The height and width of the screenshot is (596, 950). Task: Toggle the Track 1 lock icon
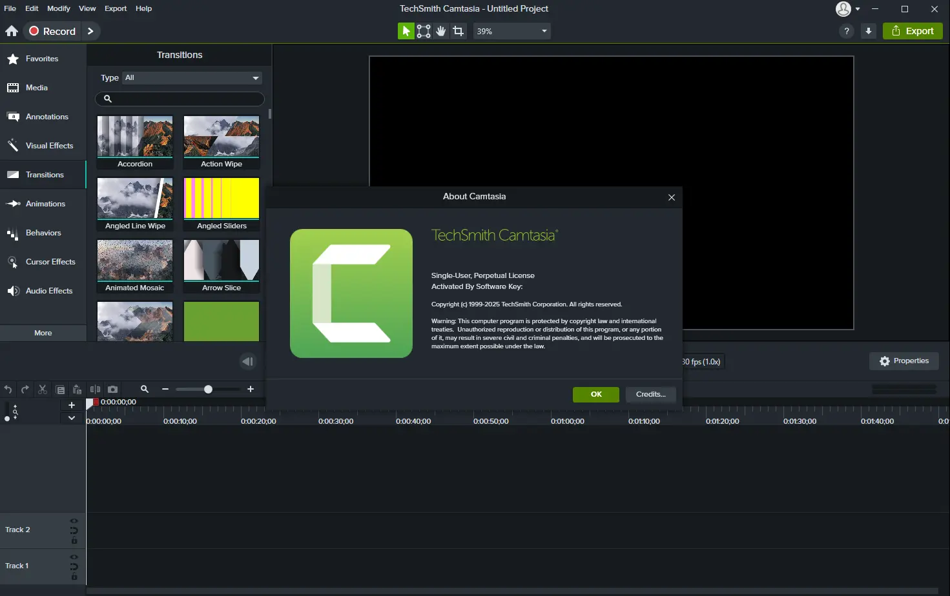[74, 577]
